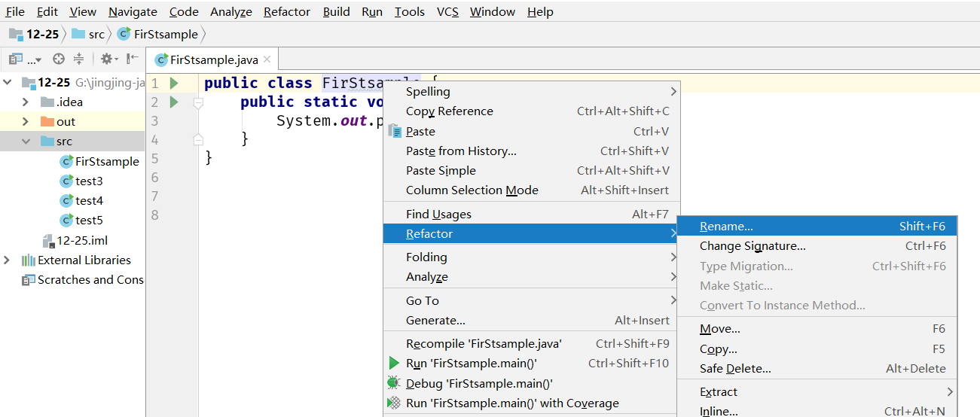The height and width of the screenshot is (417, 980).
Task: Click Paste in the context menu
Action: pos(532,132)
